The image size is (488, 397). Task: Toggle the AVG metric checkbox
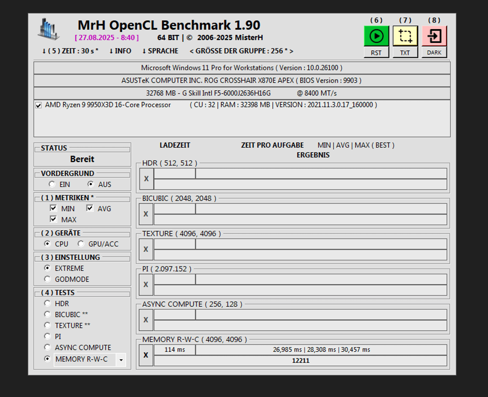[x=90, y=208]
